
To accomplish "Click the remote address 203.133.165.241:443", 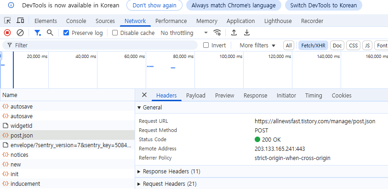I will tap(280, 149).
